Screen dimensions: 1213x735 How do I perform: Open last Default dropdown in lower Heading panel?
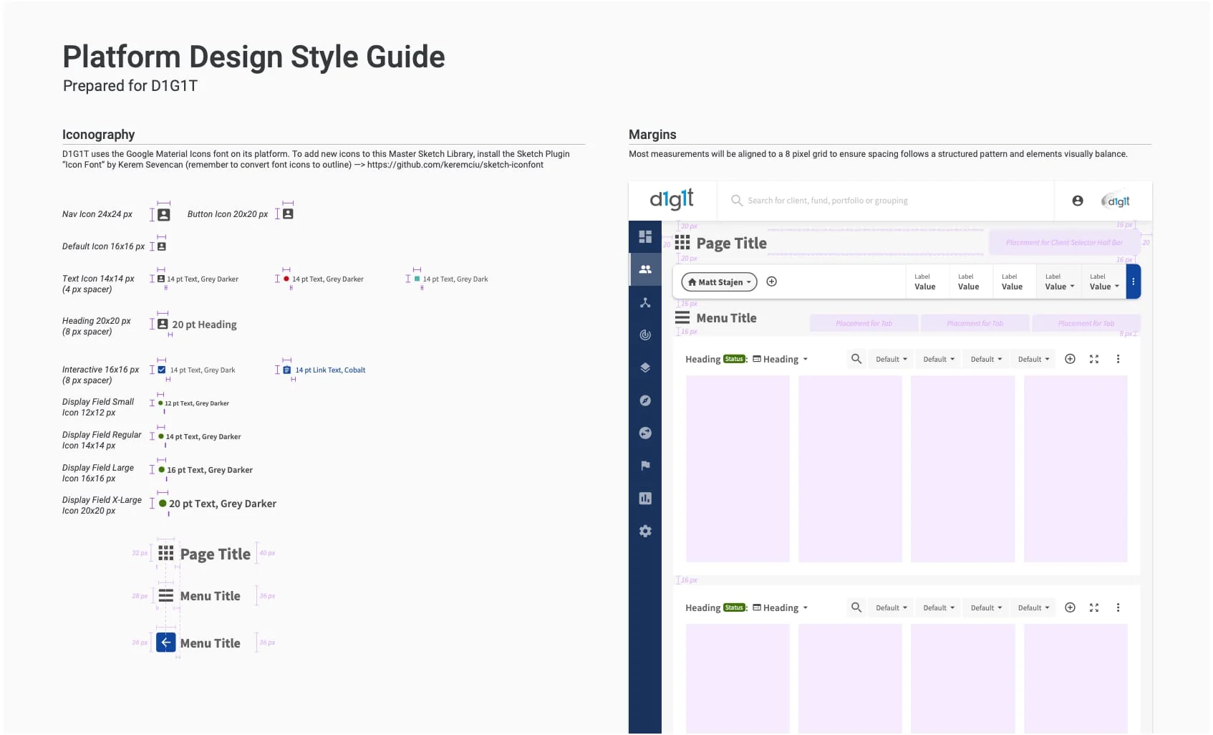coord(1033,607)
